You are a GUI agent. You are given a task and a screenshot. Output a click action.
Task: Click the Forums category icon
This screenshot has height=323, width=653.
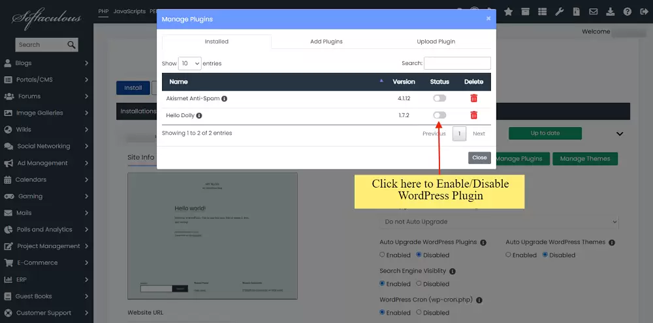[x=8, y=96]
